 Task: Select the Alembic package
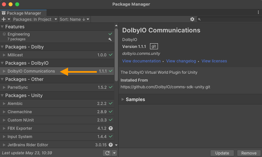tap(57, 103)
